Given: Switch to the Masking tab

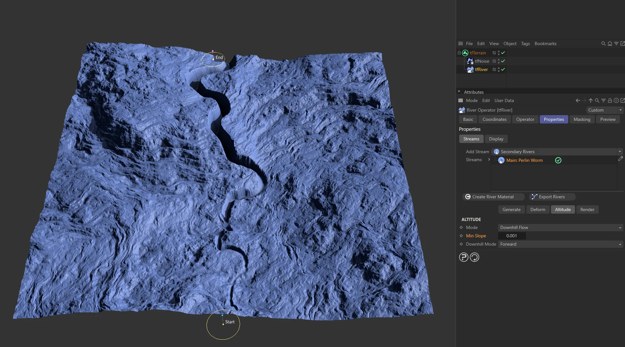Looking at the screenshot, I should (x=582, y=119).
